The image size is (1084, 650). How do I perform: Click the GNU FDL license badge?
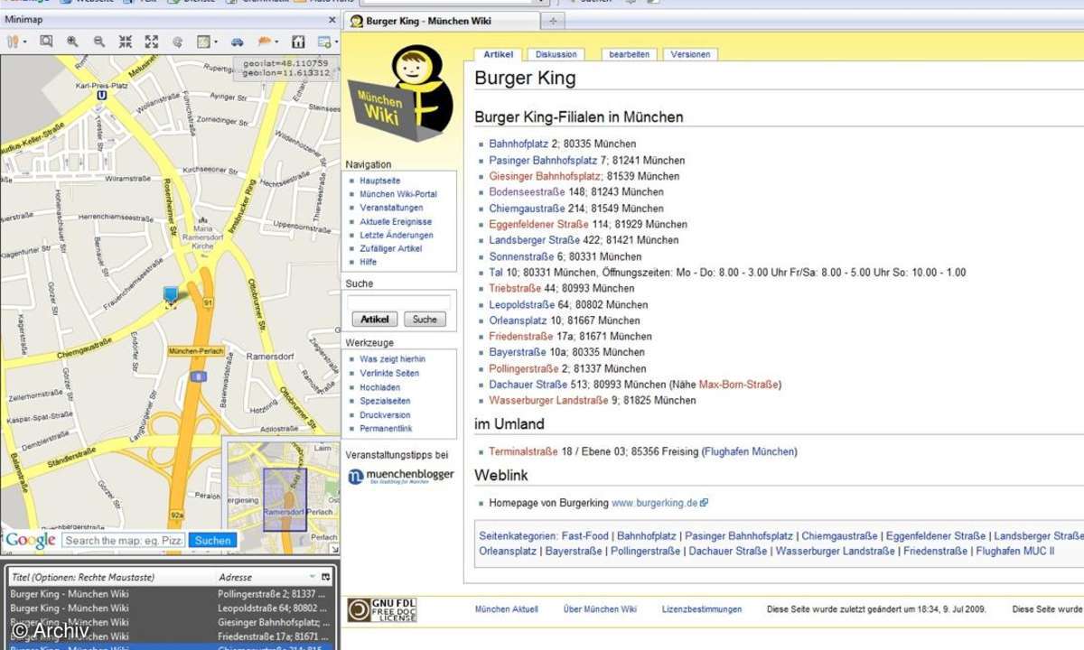click(x=382, y=610)
